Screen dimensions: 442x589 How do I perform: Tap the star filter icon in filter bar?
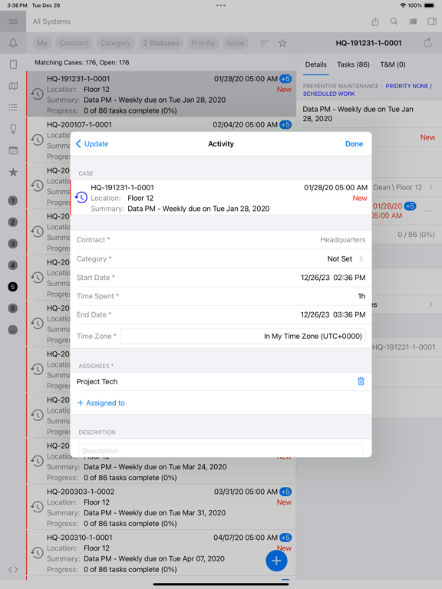[x=282, y=43]
